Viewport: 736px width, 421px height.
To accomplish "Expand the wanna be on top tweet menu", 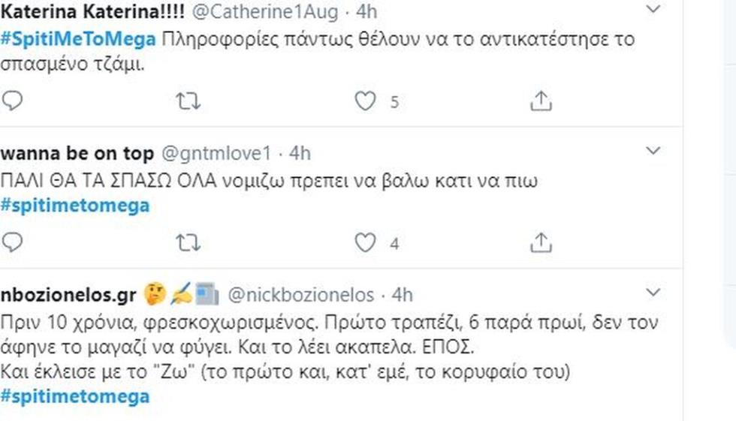I will click(x=654, y=152).
